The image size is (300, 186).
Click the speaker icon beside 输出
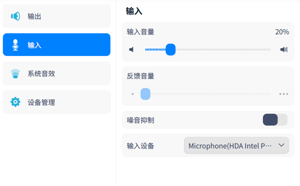(x=15, y=16)
